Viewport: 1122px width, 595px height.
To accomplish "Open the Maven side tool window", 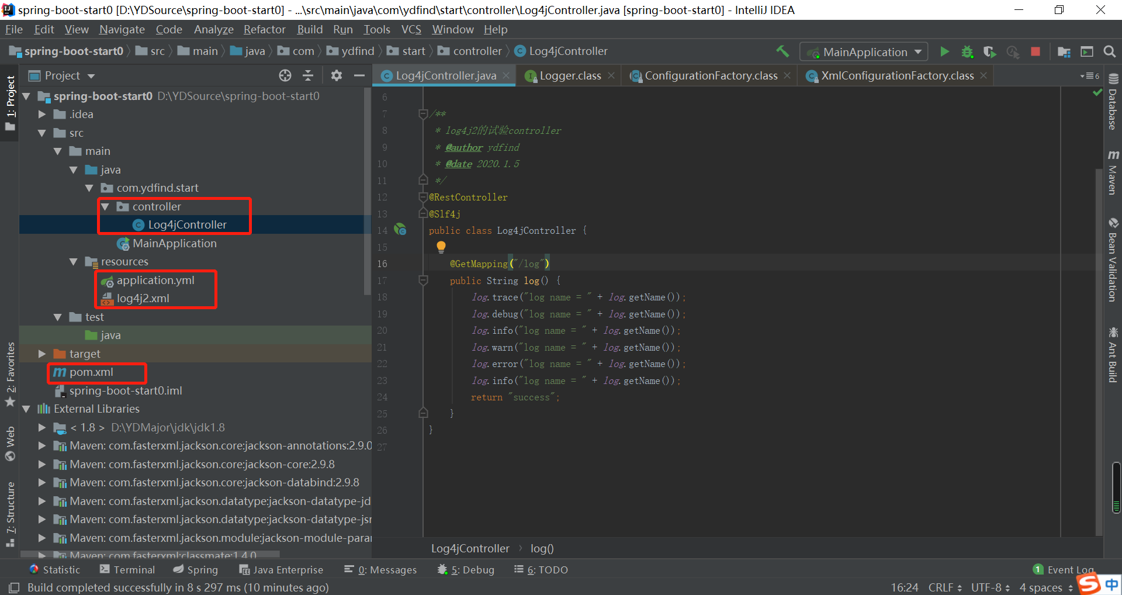I will click(x=1113, y=172).
